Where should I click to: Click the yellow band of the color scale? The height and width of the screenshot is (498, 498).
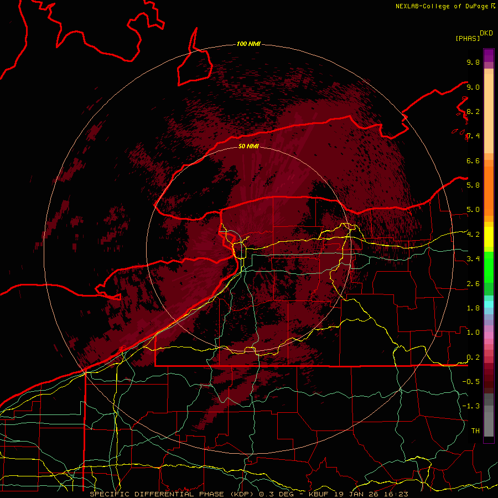point(489,237)
